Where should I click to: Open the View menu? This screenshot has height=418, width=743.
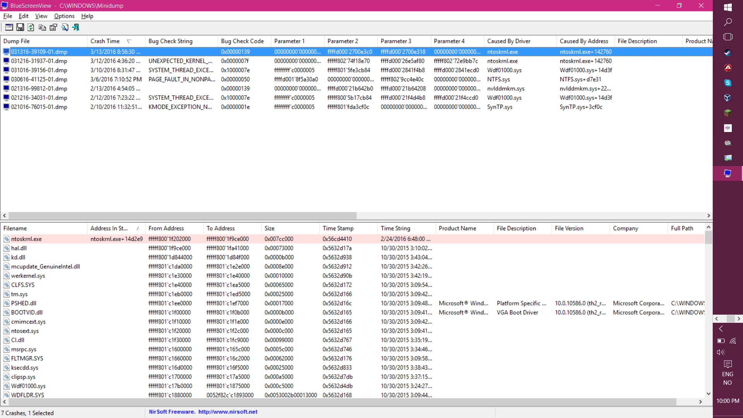point(41,16)
